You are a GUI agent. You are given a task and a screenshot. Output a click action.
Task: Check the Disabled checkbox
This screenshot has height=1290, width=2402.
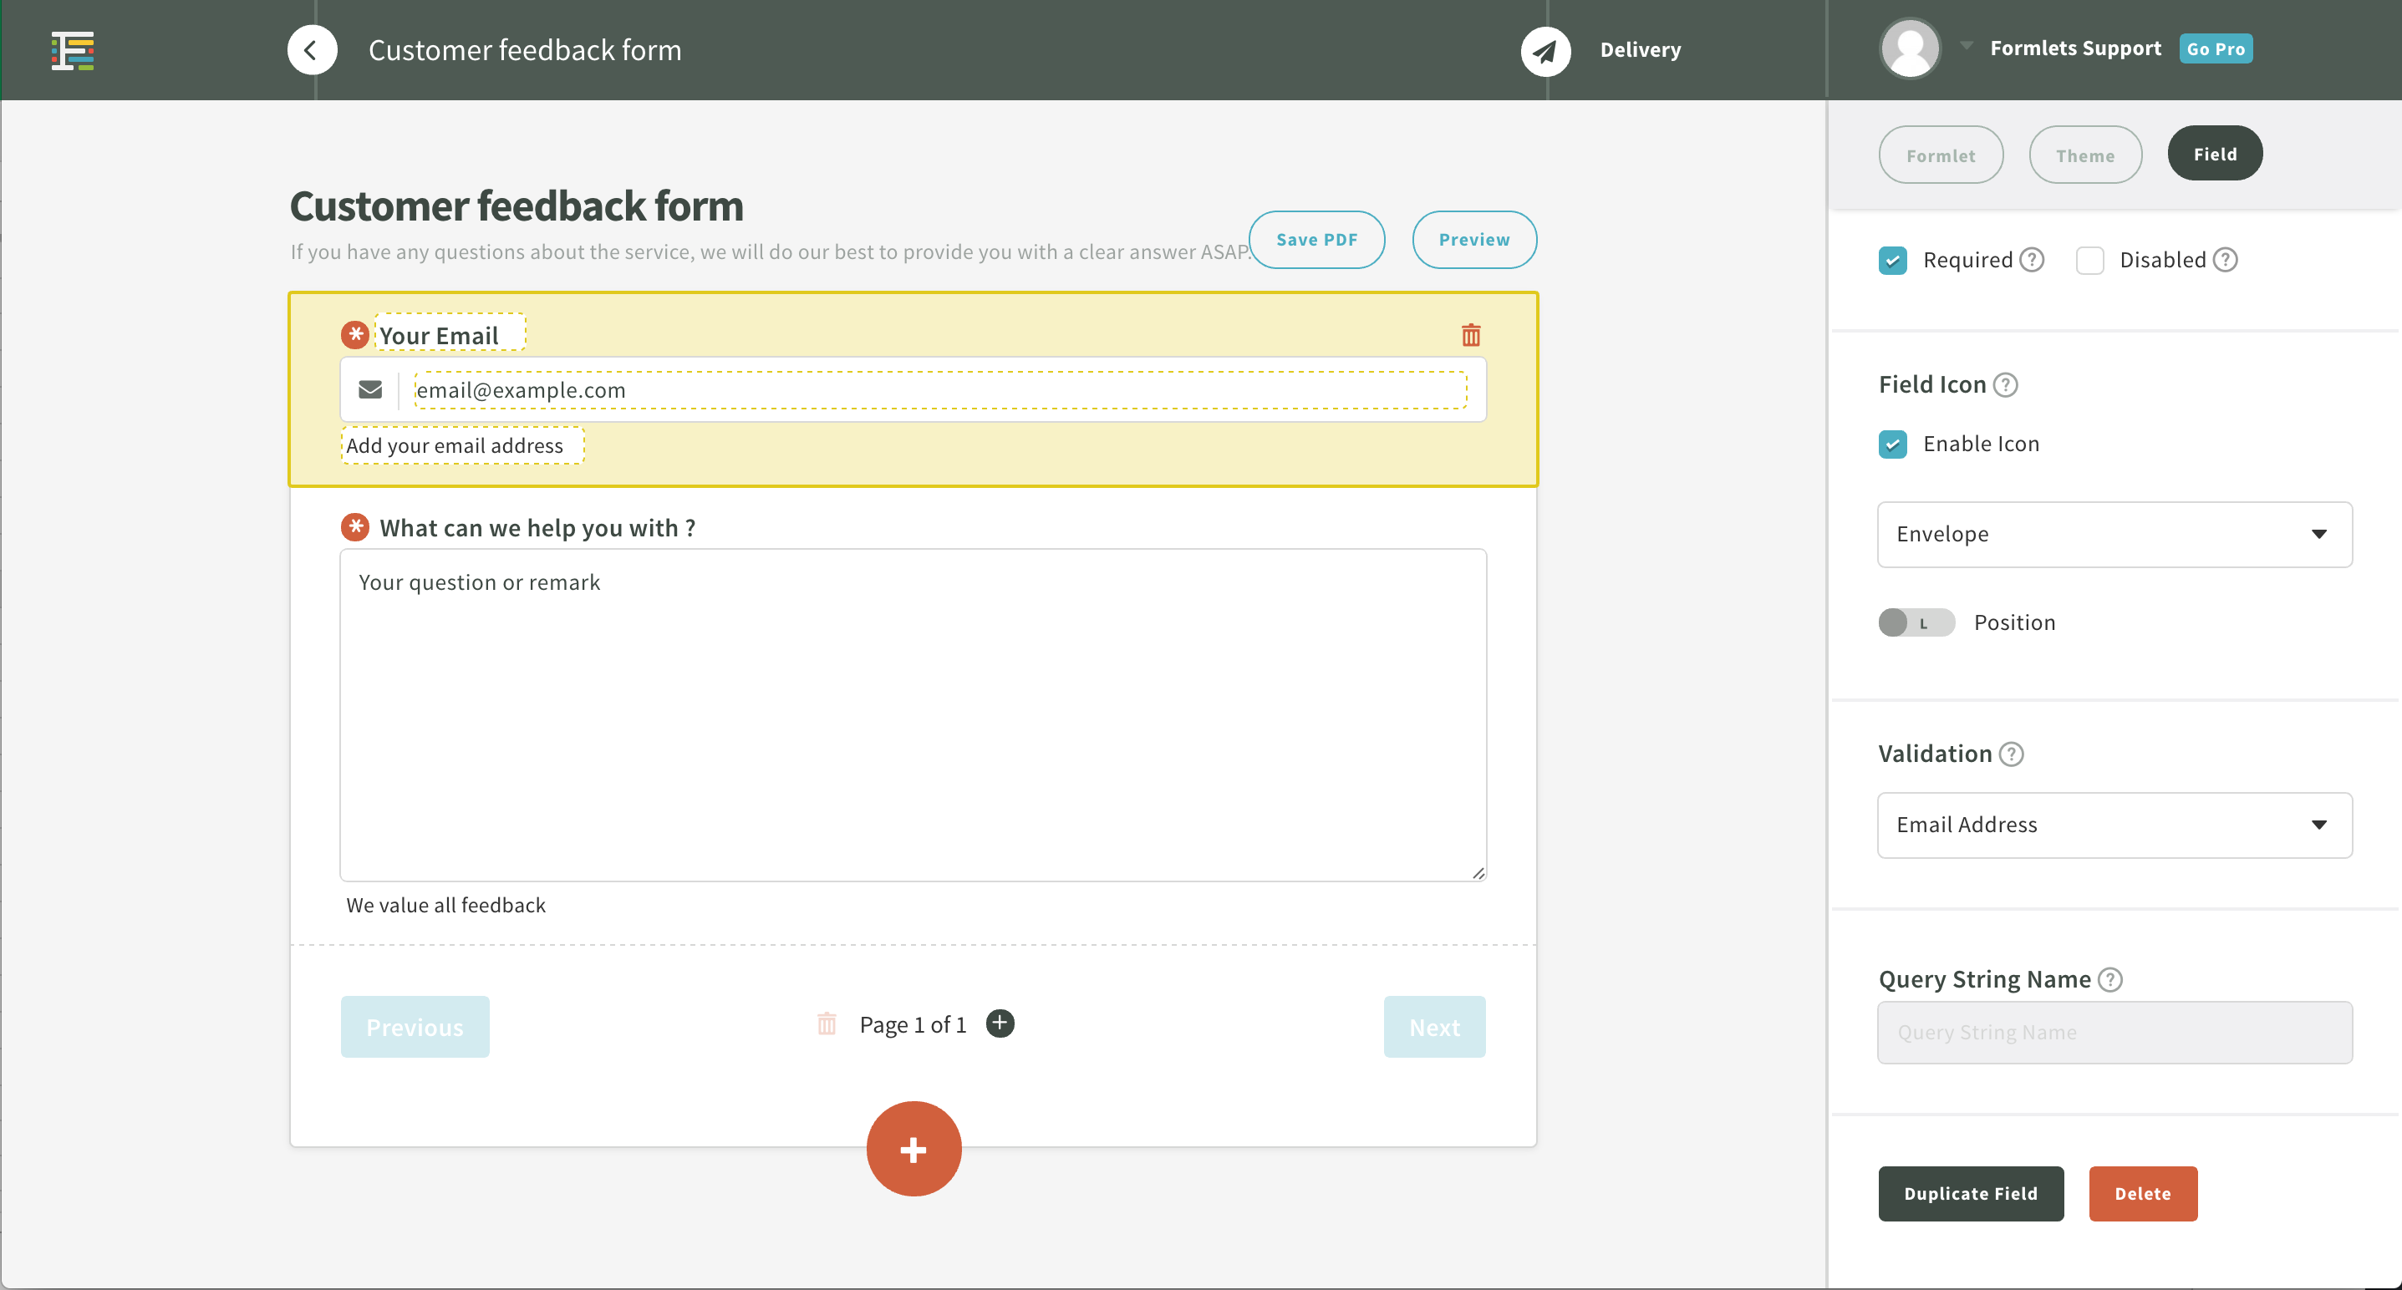click(x=2089, y=260)
